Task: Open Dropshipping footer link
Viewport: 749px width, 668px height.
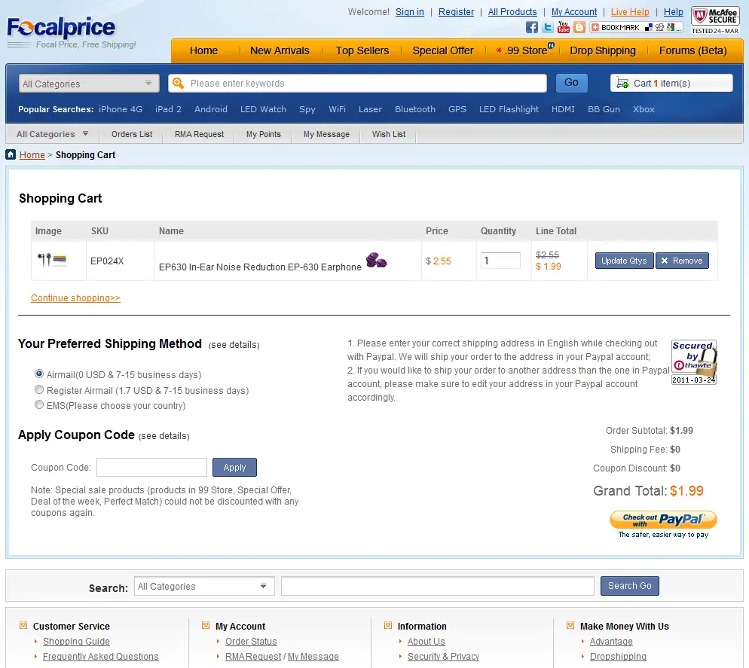Action: click(618, 657)
